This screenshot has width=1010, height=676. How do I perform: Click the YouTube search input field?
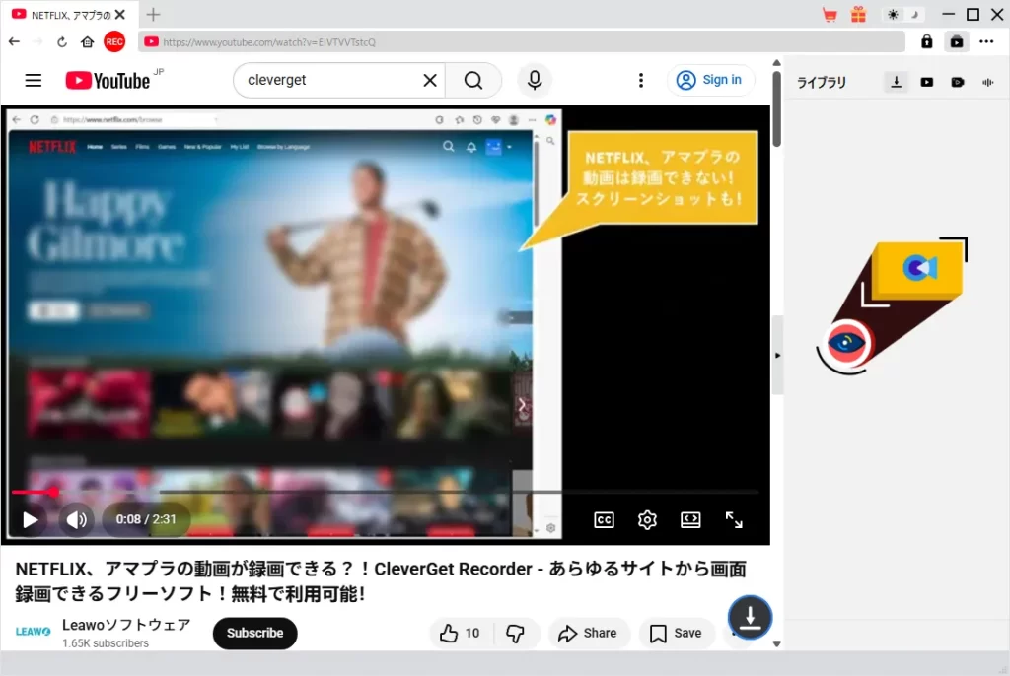pos(325,80)
